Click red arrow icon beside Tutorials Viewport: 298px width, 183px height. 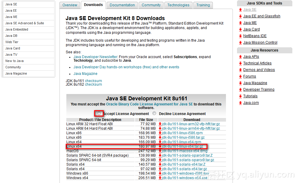(240, 96)
